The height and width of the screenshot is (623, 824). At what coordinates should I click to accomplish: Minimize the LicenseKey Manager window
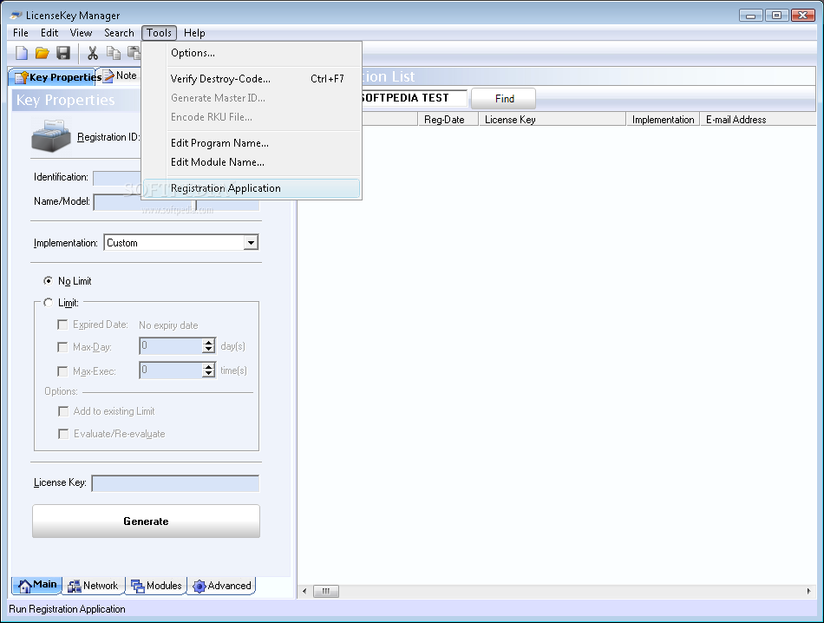click(x=750, y=16)
